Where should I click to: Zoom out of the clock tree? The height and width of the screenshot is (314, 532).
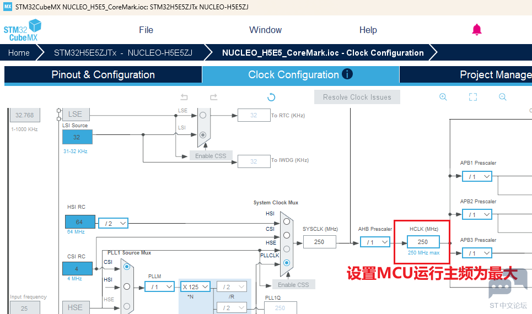point(502,97)
